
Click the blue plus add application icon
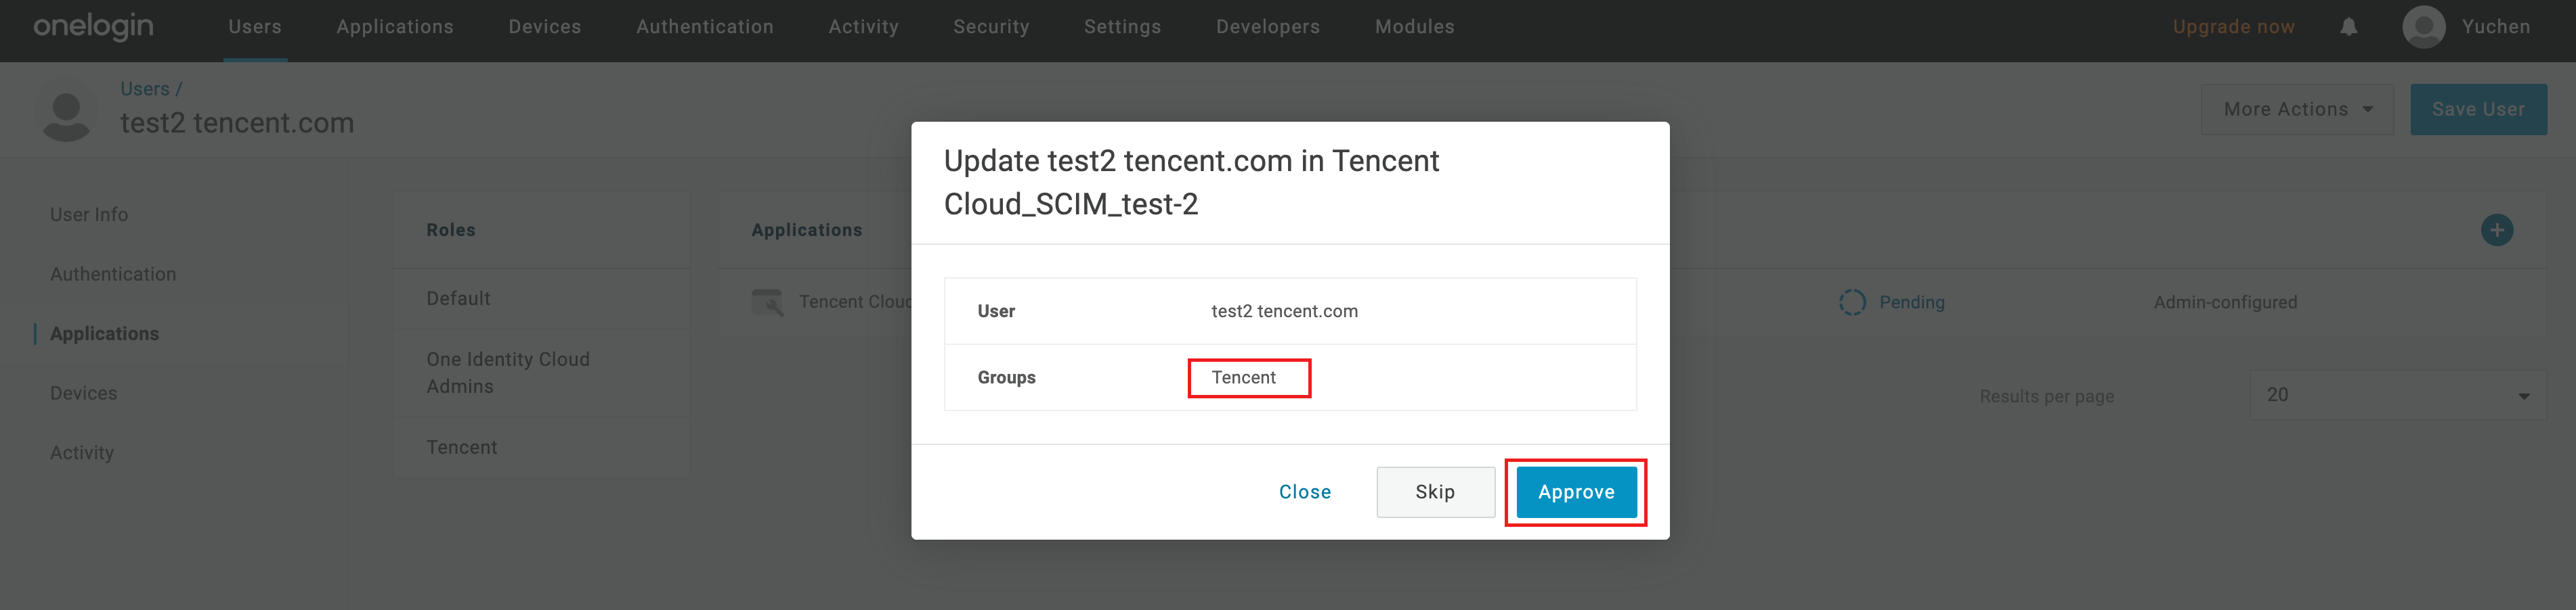tap(2496, 231)
